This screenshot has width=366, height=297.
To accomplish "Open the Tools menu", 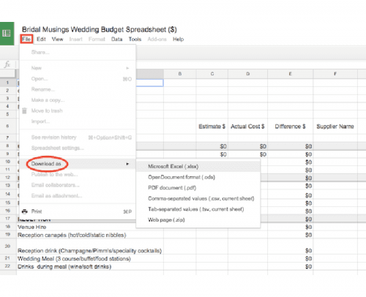I will coord(135,40).
